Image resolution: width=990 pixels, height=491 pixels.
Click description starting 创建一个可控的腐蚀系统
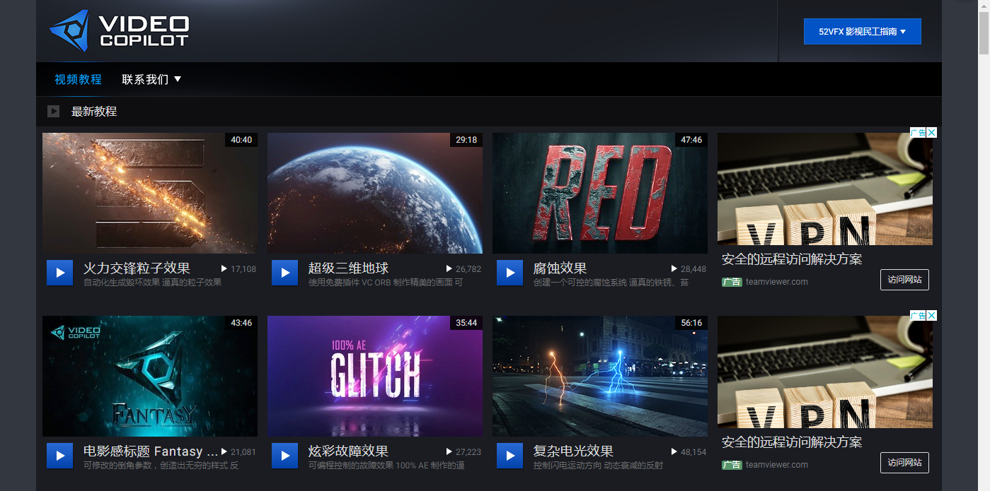click(x=611, y=283)
